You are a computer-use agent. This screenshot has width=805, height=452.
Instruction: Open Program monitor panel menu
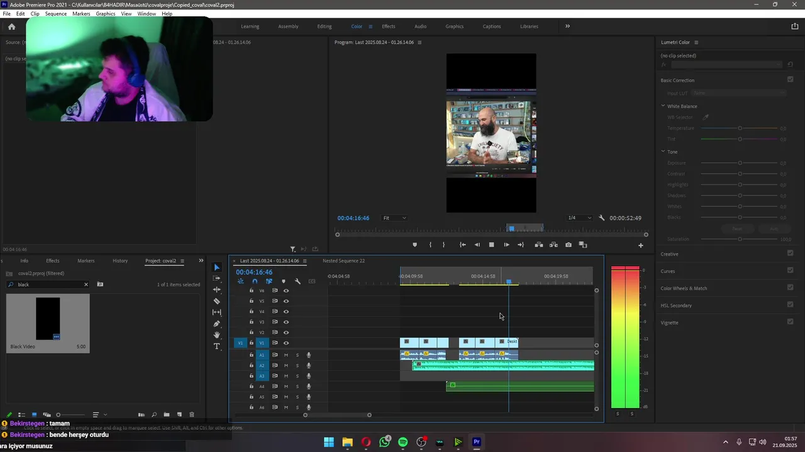(419, 42)
